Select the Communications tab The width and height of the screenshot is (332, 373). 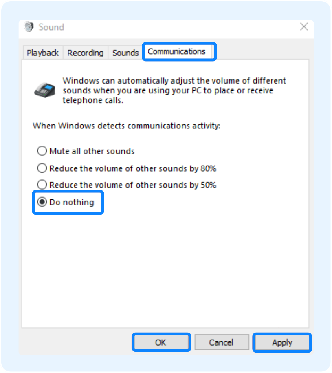[177, 52]
